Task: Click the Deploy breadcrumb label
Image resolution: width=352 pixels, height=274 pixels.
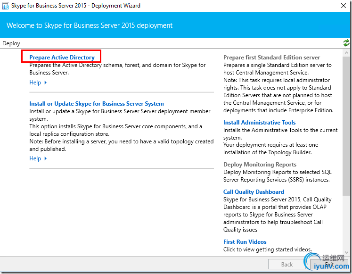Action: (11, 43)
